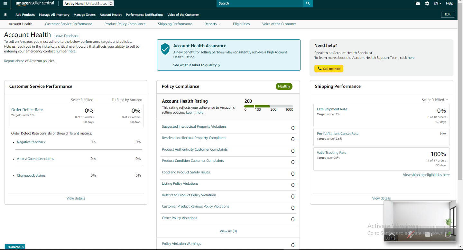Open the Help link in the header
Image resolution: width=463 pixels, height=250 pixels.
[x=449, y=3]
